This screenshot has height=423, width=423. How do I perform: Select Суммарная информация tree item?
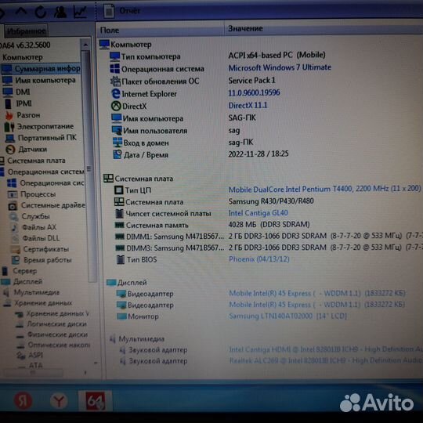[x=41, y=69]
